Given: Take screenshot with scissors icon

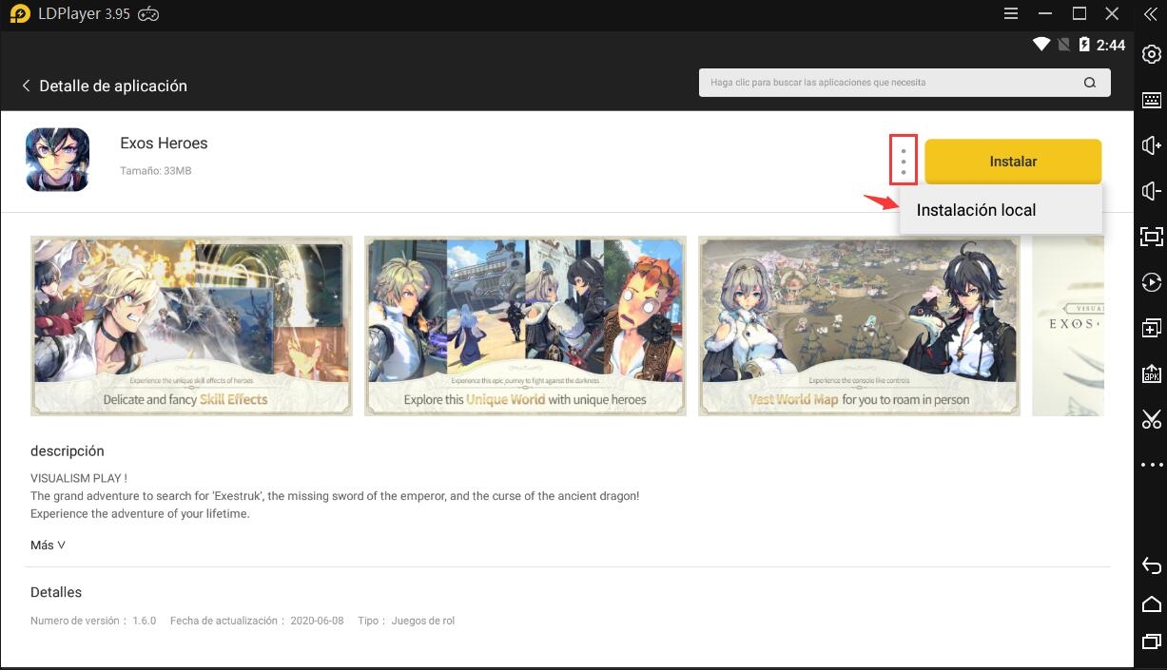Looking at the screenshot, I should pyautogui.click(x=1151, y=419).
